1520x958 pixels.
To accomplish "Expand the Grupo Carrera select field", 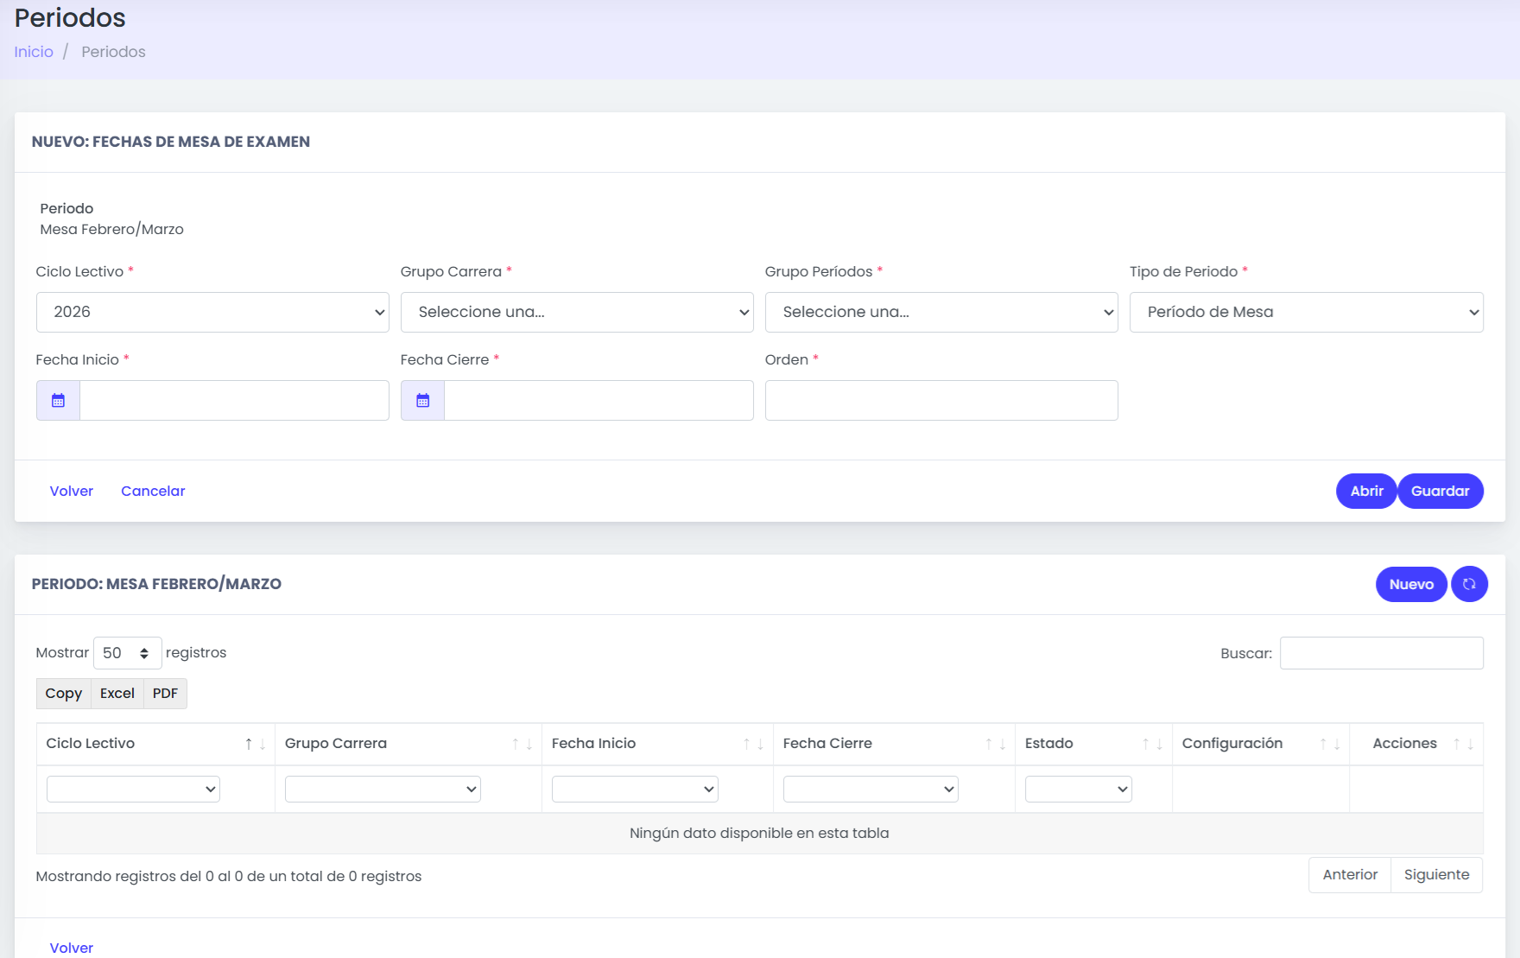I will coord(577,312).
